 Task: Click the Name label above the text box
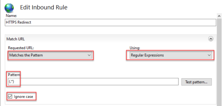tap(11, 16)
